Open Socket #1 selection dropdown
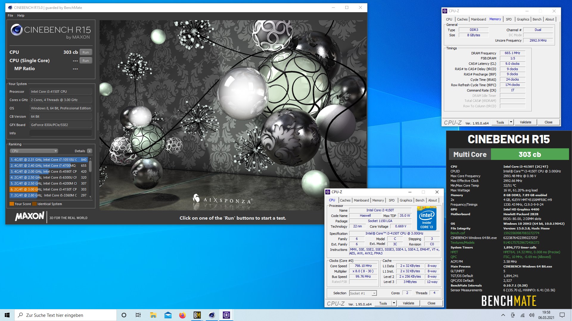Screen dimensions: 572x321 coord(363,293)
